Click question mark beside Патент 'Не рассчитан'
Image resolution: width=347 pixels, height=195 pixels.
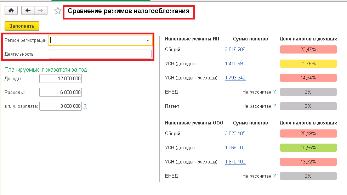tap(274, 106)
